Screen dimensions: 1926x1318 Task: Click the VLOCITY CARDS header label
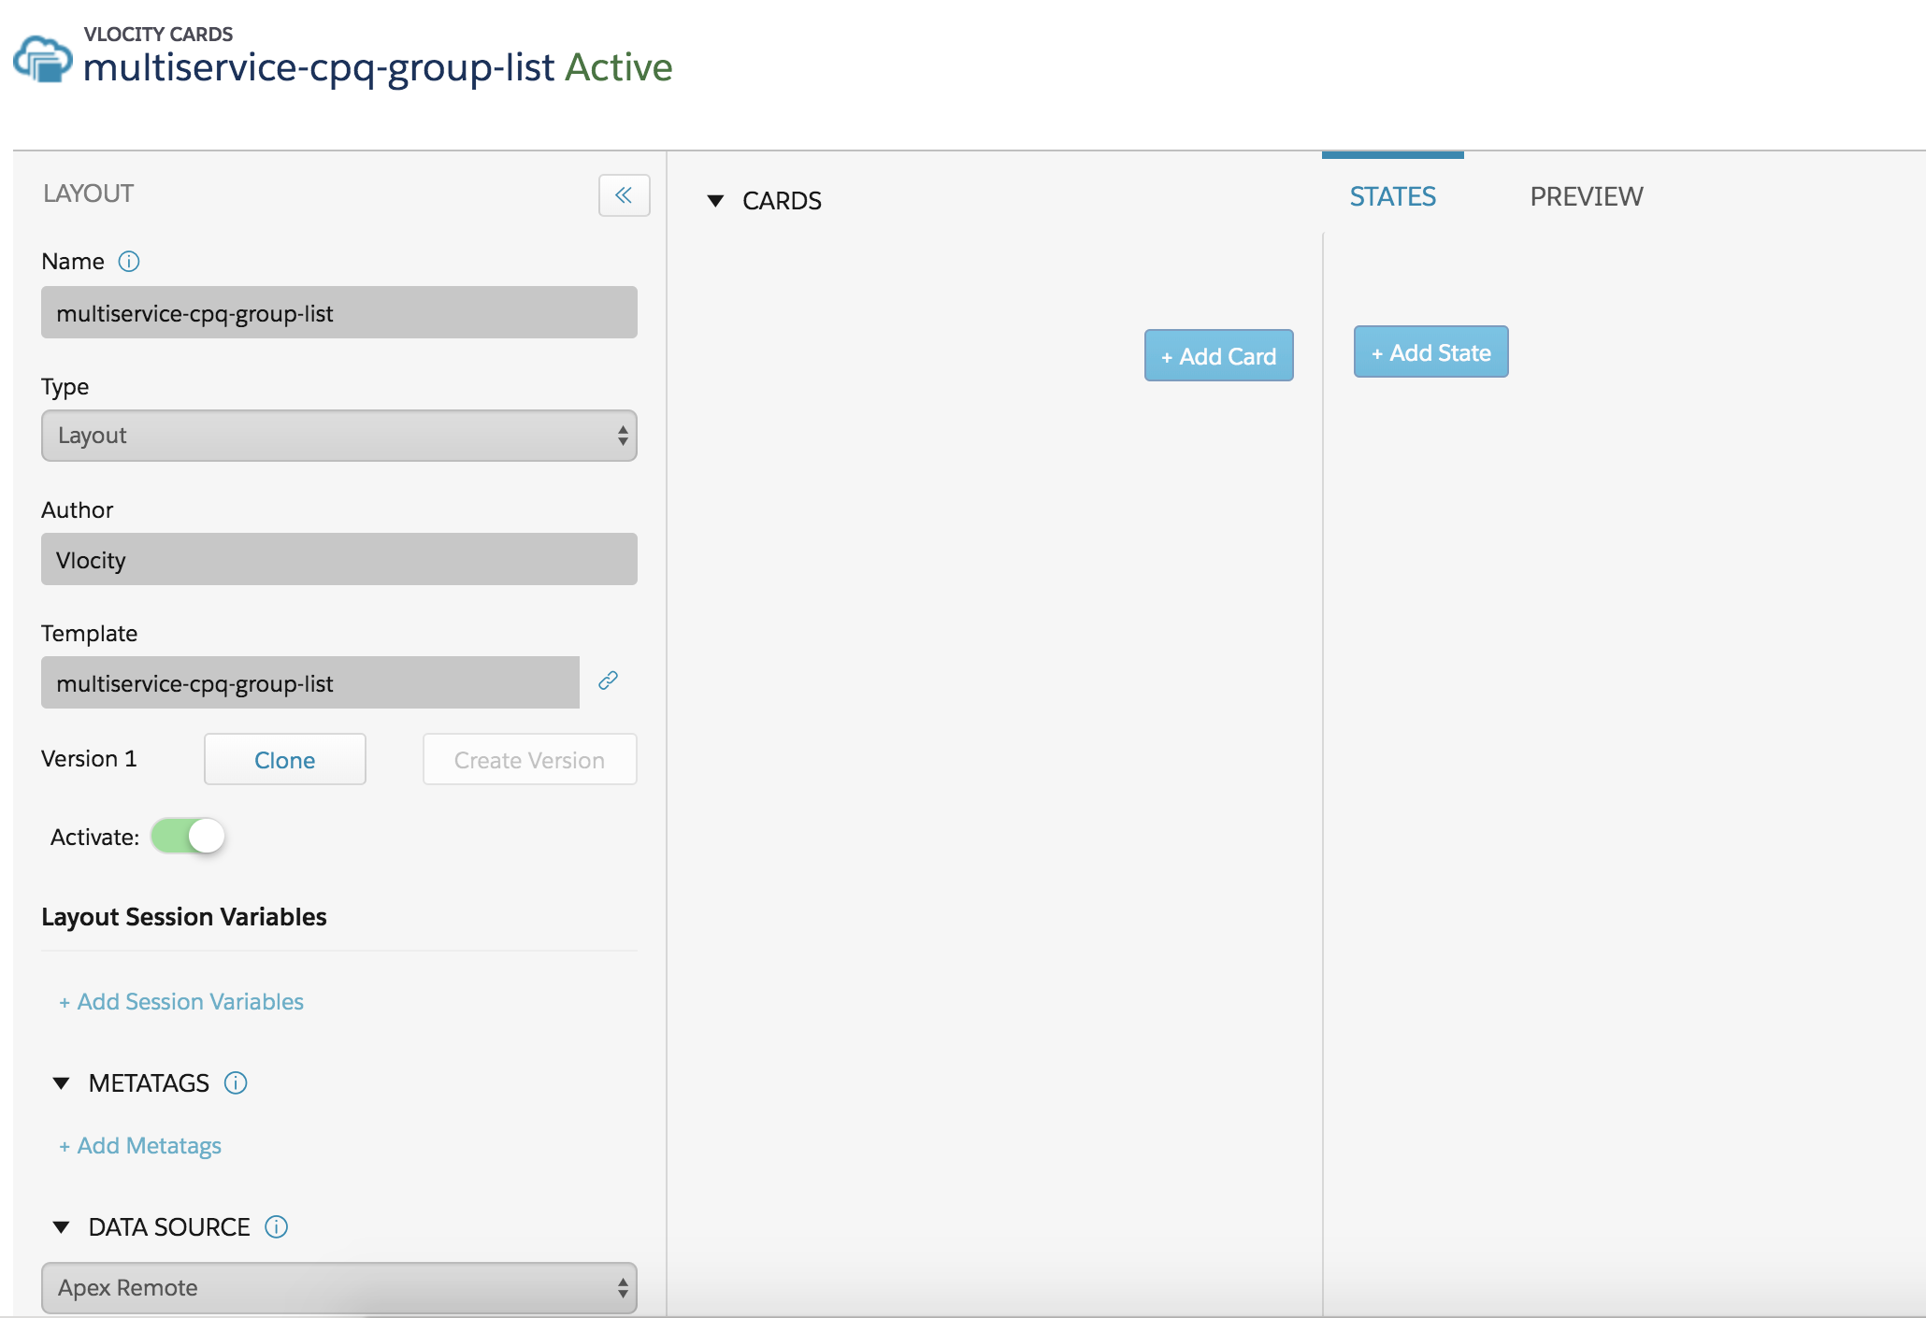(158, 35)
